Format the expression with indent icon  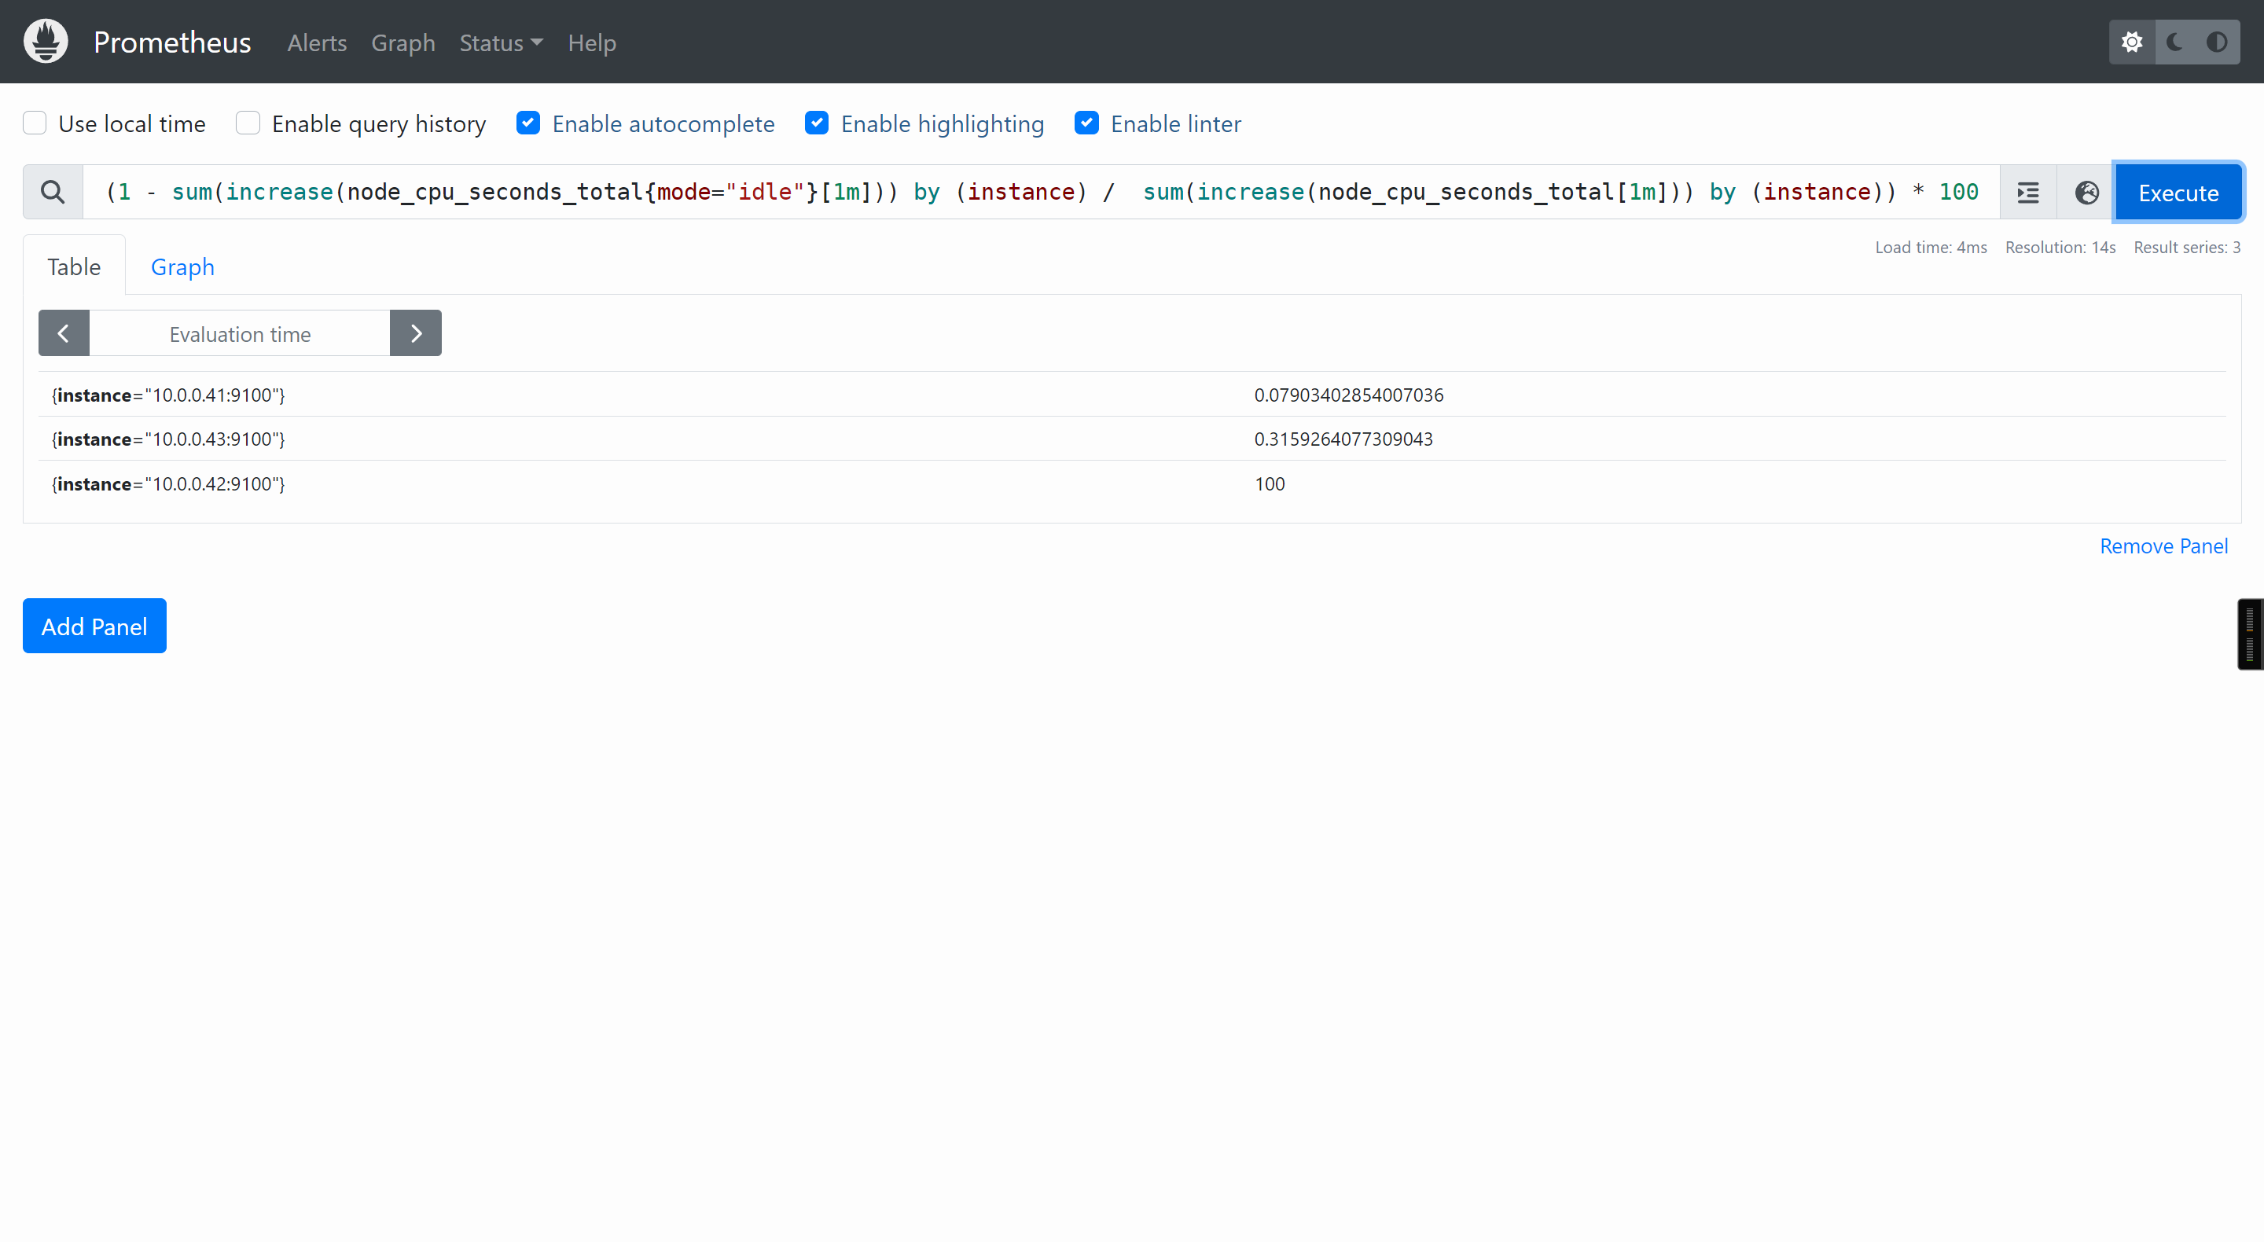click(2027, 193)
